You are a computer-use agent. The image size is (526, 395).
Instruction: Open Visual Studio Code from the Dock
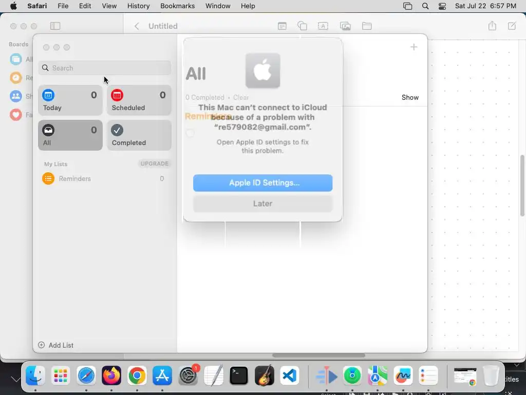pyautogui.click(x=290, y=375)
